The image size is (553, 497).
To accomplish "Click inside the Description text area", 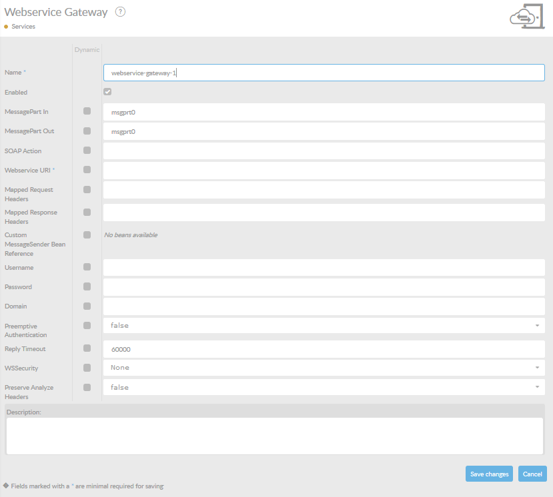I will click(x=275, y=436).
